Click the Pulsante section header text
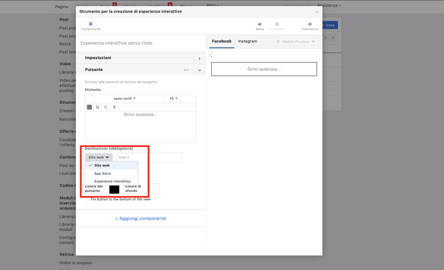The height and width of the screenshot is (270, 444). (94, 70)
